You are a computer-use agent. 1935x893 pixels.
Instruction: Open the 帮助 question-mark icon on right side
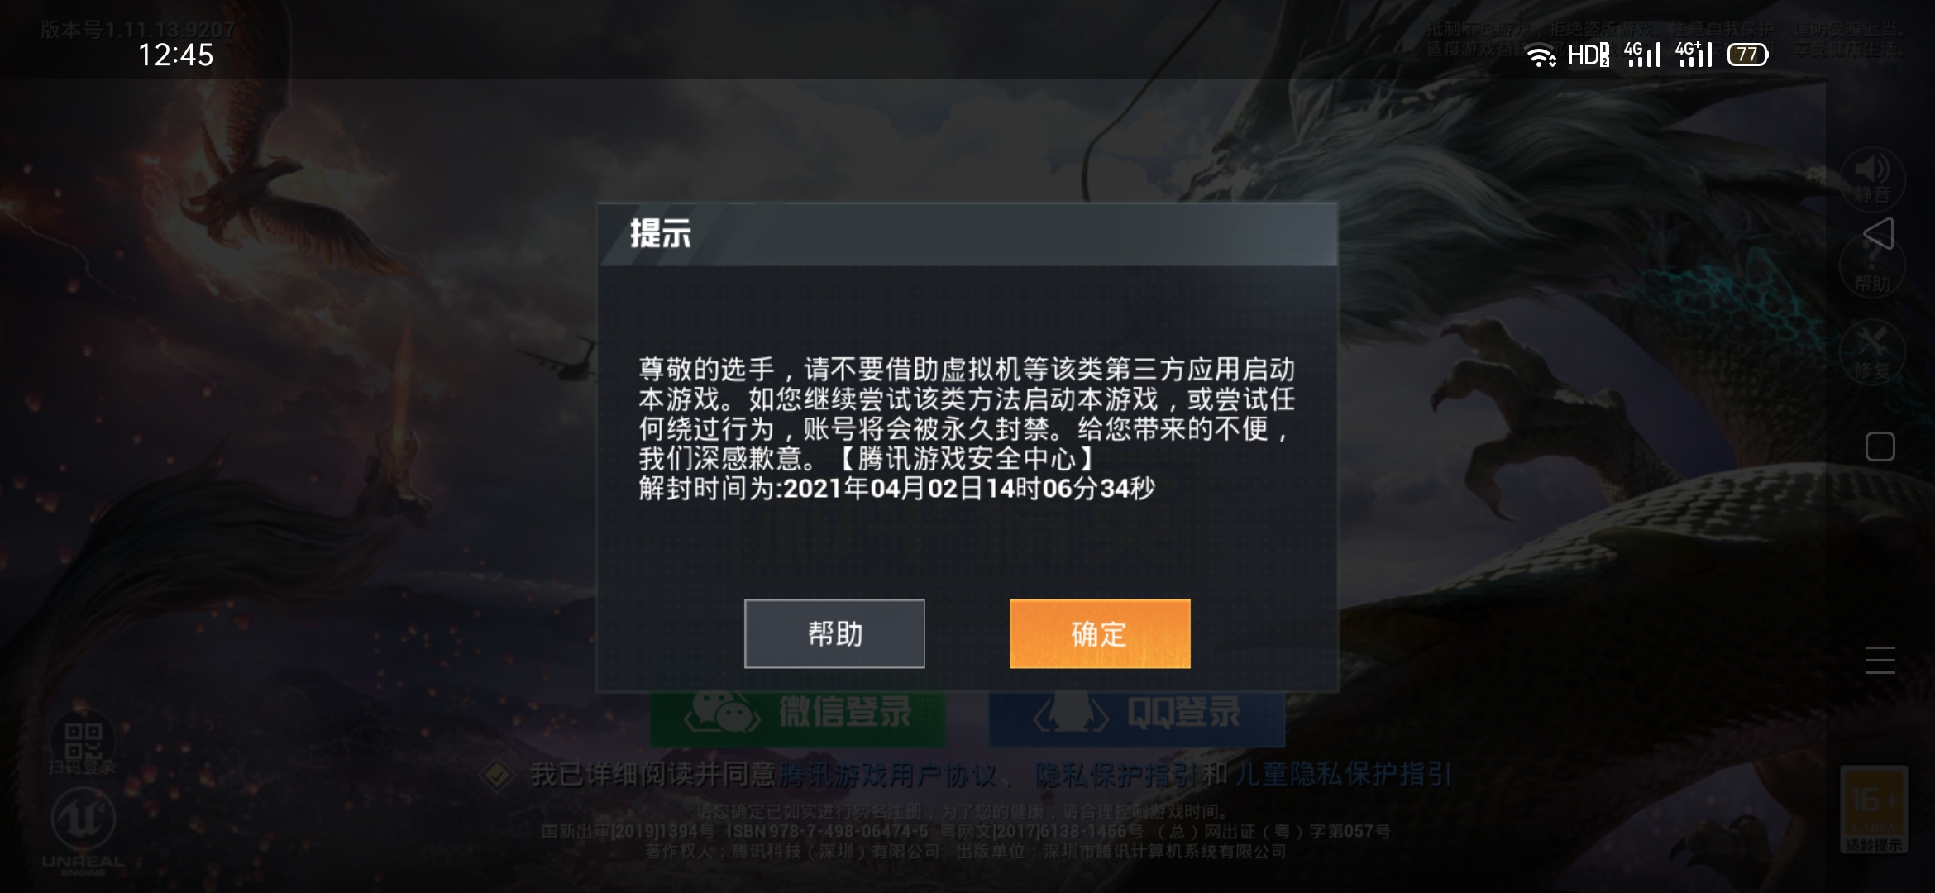(1872, 268)
